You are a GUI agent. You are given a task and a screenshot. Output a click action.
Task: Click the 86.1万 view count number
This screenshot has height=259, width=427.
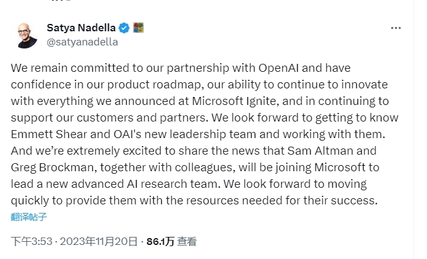(160, 242)
